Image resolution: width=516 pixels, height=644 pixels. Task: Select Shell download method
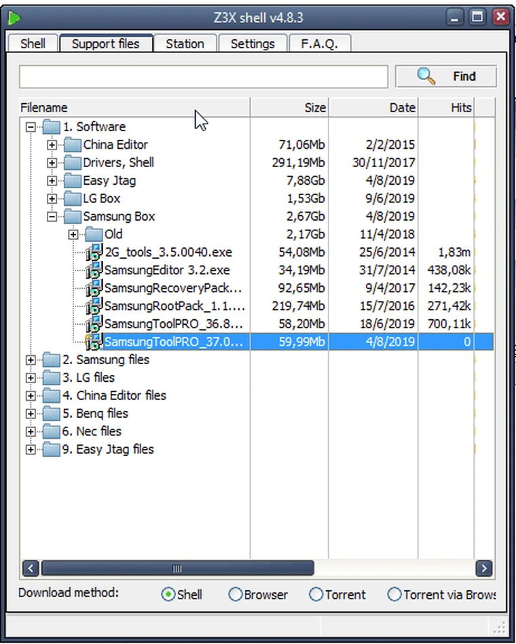pos(168,594)
